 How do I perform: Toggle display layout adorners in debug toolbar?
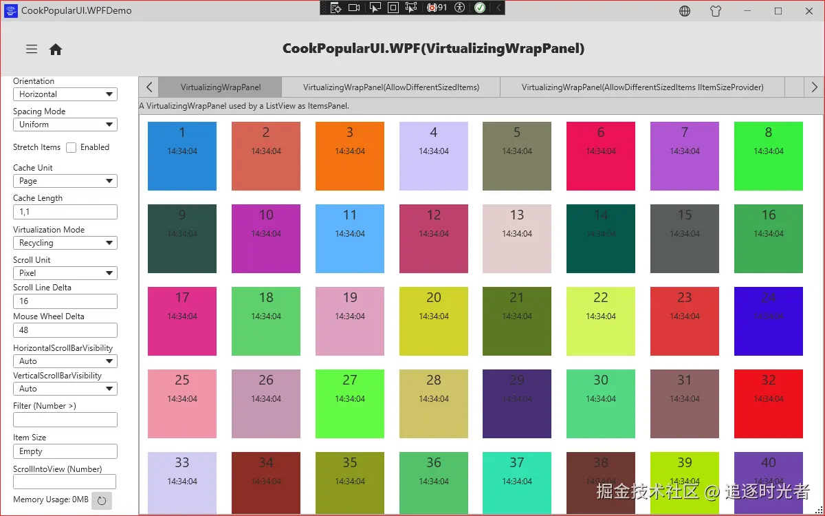click(x=393, y=8)
